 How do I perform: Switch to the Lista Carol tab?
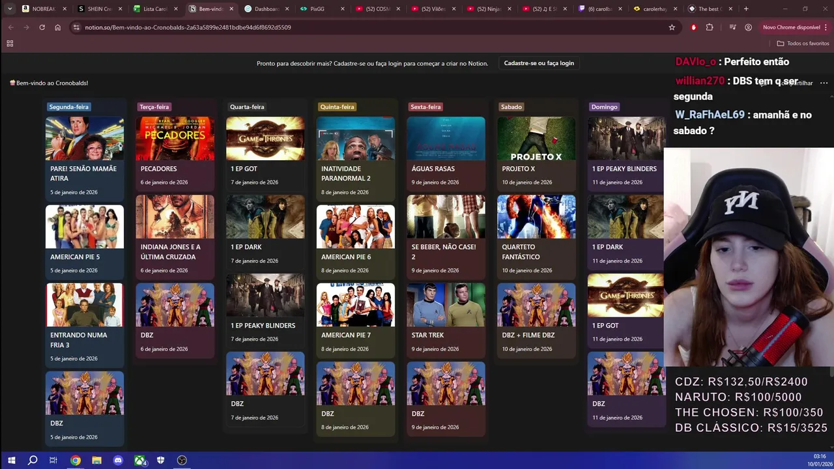click(x=154, y=9)
